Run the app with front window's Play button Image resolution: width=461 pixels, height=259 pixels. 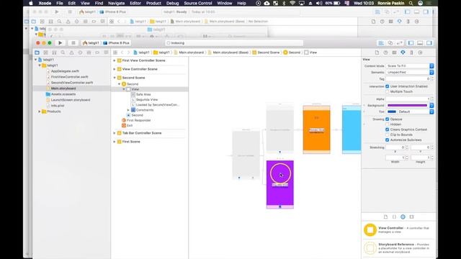61,43
